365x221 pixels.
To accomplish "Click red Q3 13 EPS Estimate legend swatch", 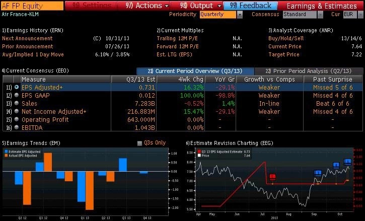I will (x=199, y=152).
